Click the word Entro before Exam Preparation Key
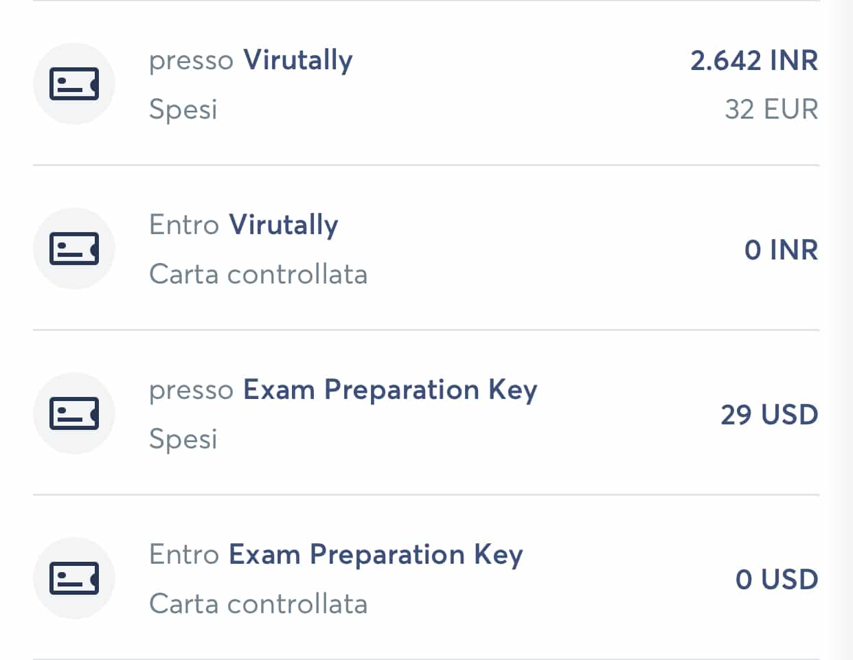This screenshot has height=660, width=853. click(184, 554)
